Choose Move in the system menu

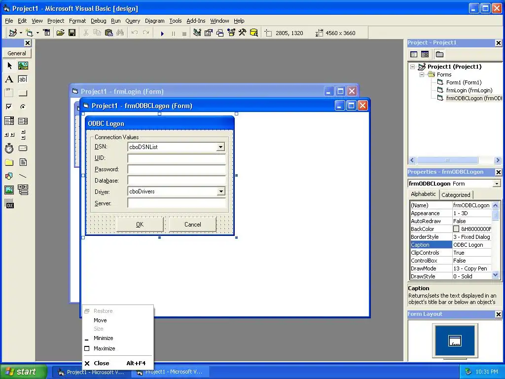(x=100, y=320)
